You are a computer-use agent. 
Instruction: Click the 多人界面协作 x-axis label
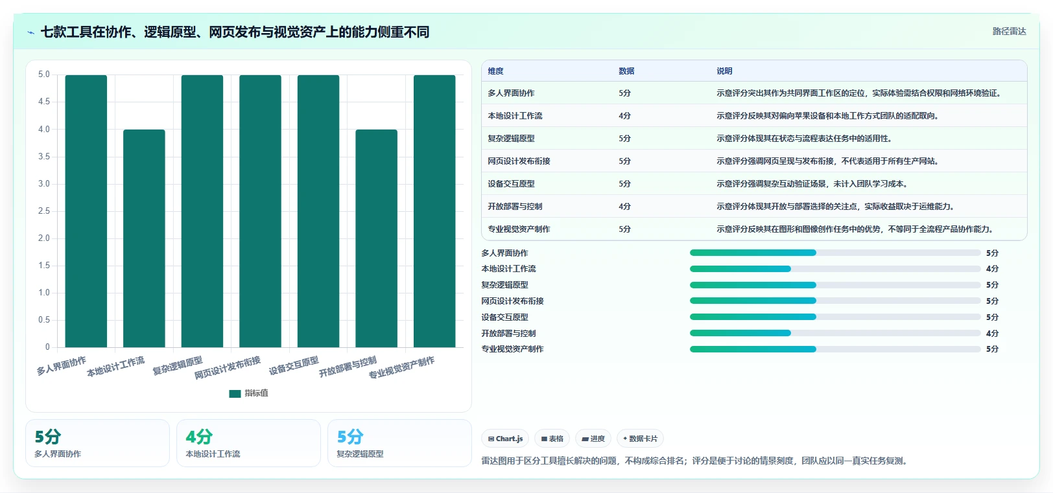(x=62, y=366)
